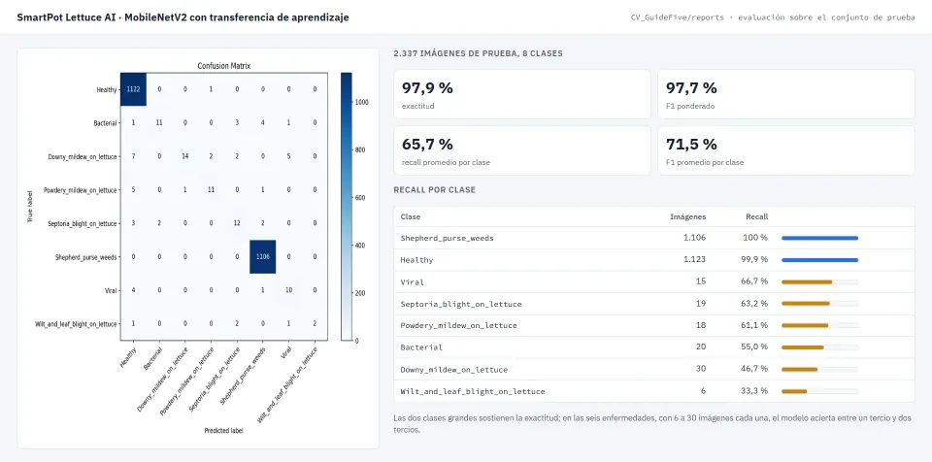This screenshot has height=462, width=932.
Task: Click the Recall column header
Action: coord(756,217)
